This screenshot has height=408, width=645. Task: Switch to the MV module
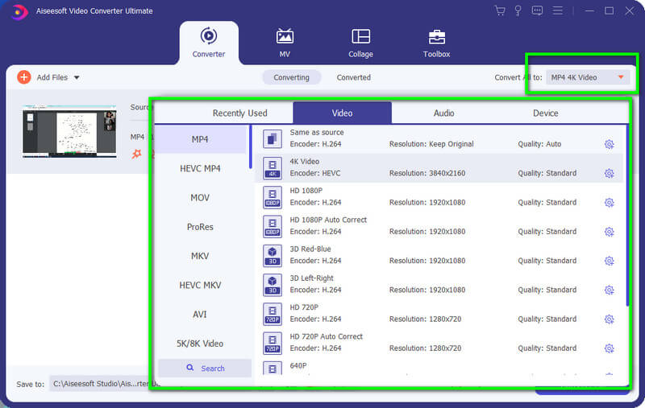[285, 43]
